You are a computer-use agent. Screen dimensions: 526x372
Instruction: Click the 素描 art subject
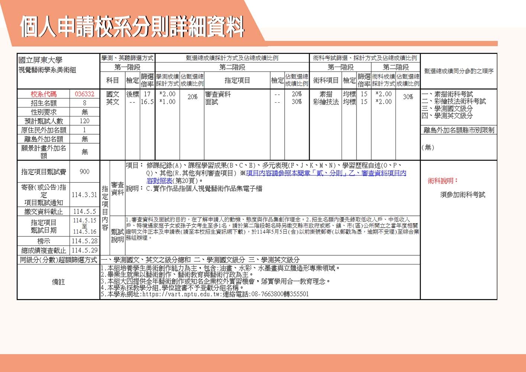[326, 94]
